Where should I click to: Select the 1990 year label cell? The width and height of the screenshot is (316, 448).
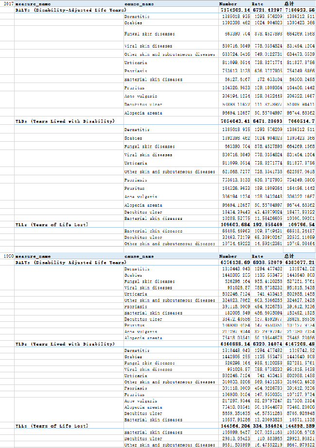click(8, 256)
